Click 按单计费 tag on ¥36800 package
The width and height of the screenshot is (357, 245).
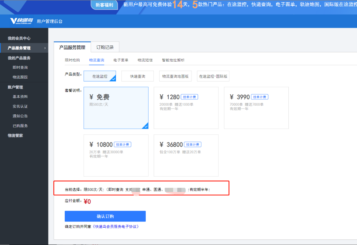(193, 145)
